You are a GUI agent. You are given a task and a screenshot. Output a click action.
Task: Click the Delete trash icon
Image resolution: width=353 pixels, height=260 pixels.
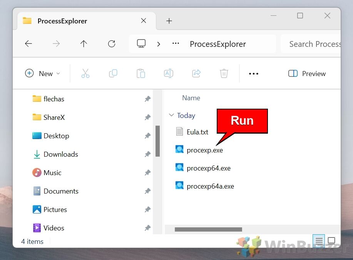click(224, 73)
